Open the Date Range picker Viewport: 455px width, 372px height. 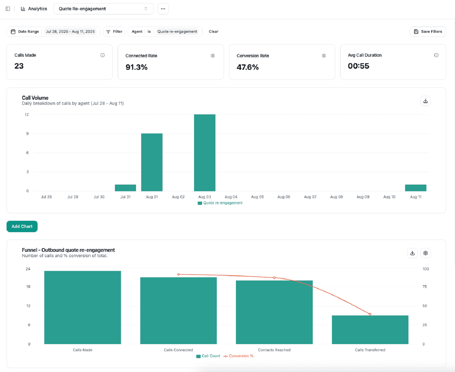[x=53, y=32]
